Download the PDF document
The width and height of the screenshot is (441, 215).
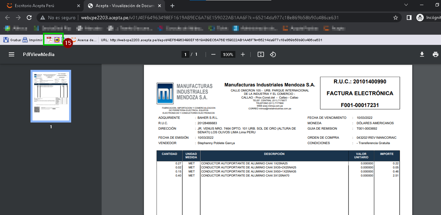click(x=422, y=54)
